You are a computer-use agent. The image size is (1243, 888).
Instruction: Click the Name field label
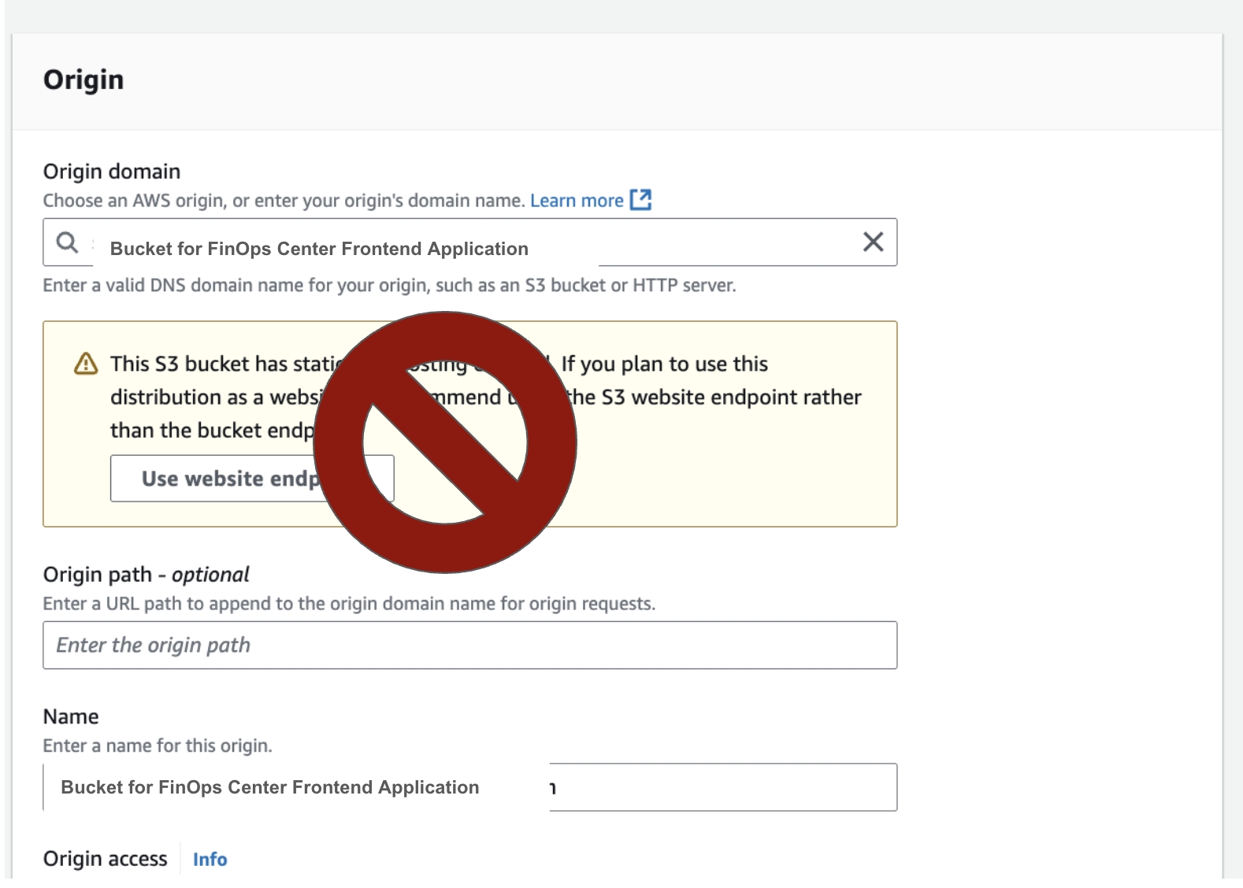71,717
